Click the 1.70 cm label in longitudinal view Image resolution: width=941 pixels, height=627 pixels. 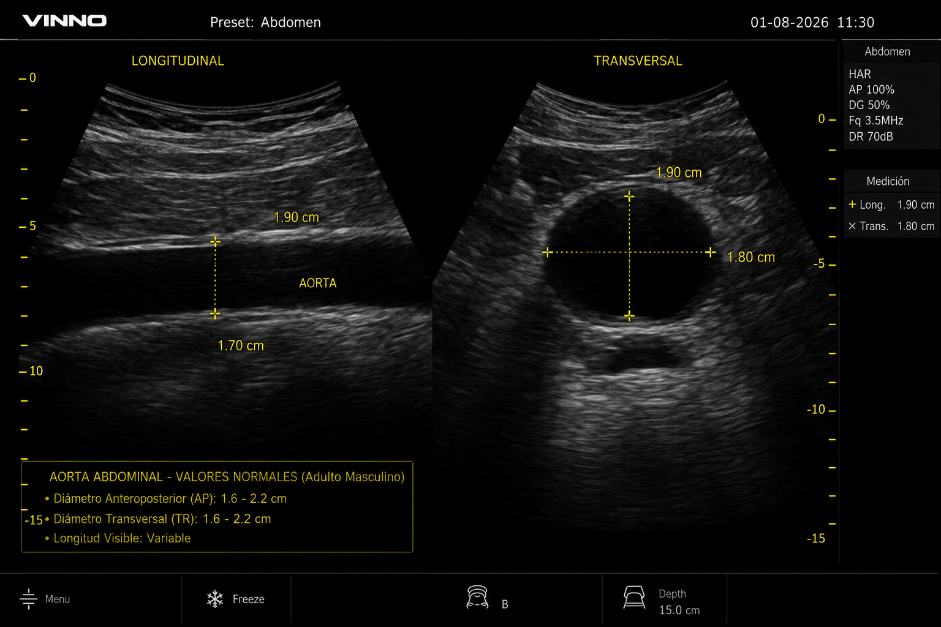tap(241, 345)
